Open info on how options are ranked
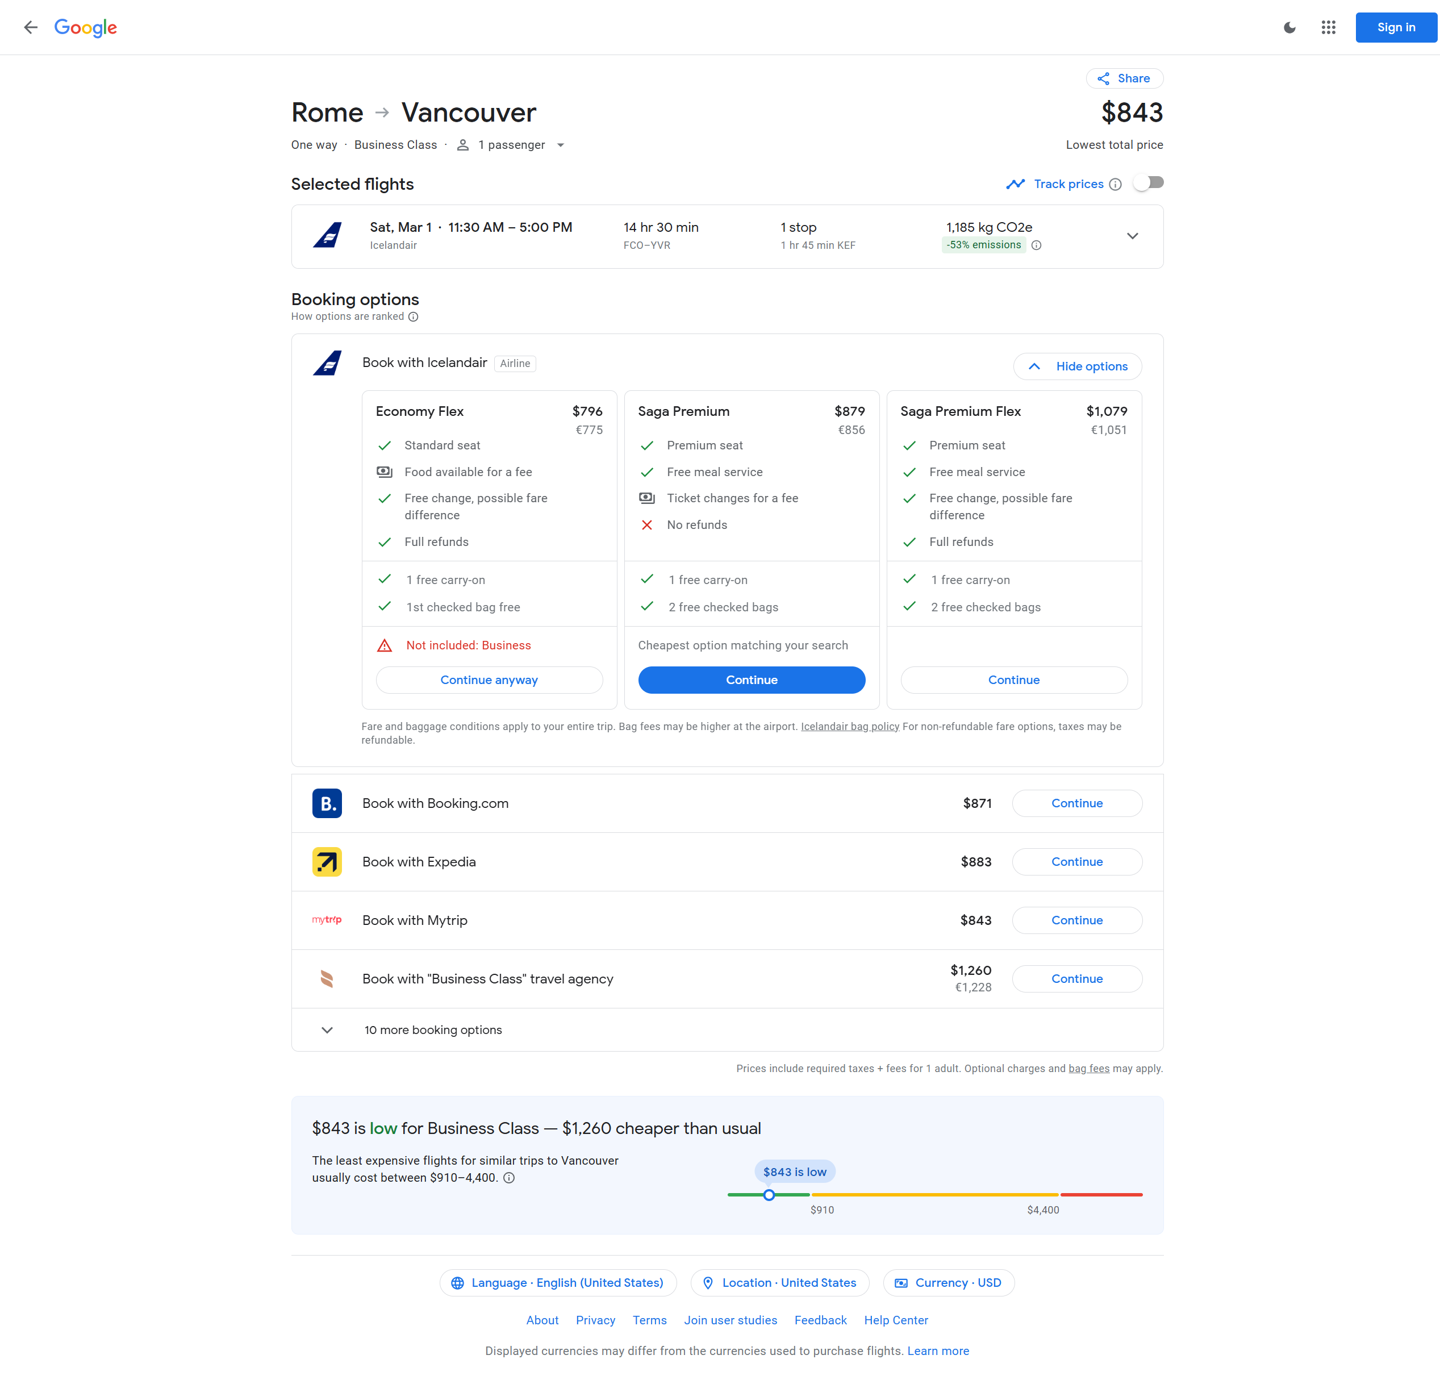The width and height of the screenshot is (1440, 1380). pos(414,316)
